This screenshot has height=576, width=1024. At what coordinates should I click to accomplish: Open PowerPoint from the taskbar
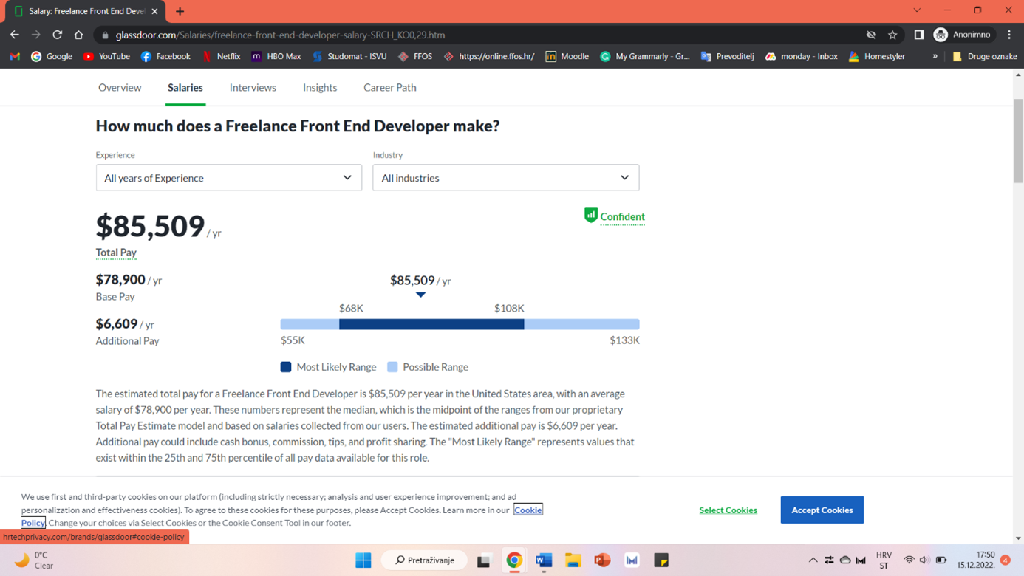coord(602,560)
